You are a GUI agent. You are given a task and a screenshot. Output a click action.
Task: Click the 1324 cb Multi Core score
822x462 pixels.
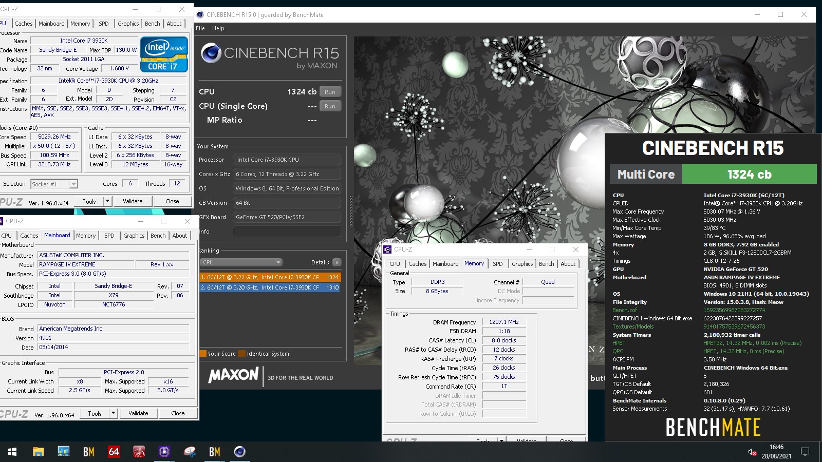click(749, 174)
